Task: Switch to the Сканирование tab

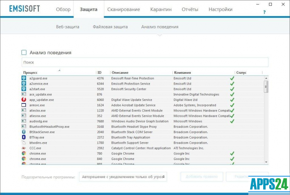Action: (x=124, y=9)
